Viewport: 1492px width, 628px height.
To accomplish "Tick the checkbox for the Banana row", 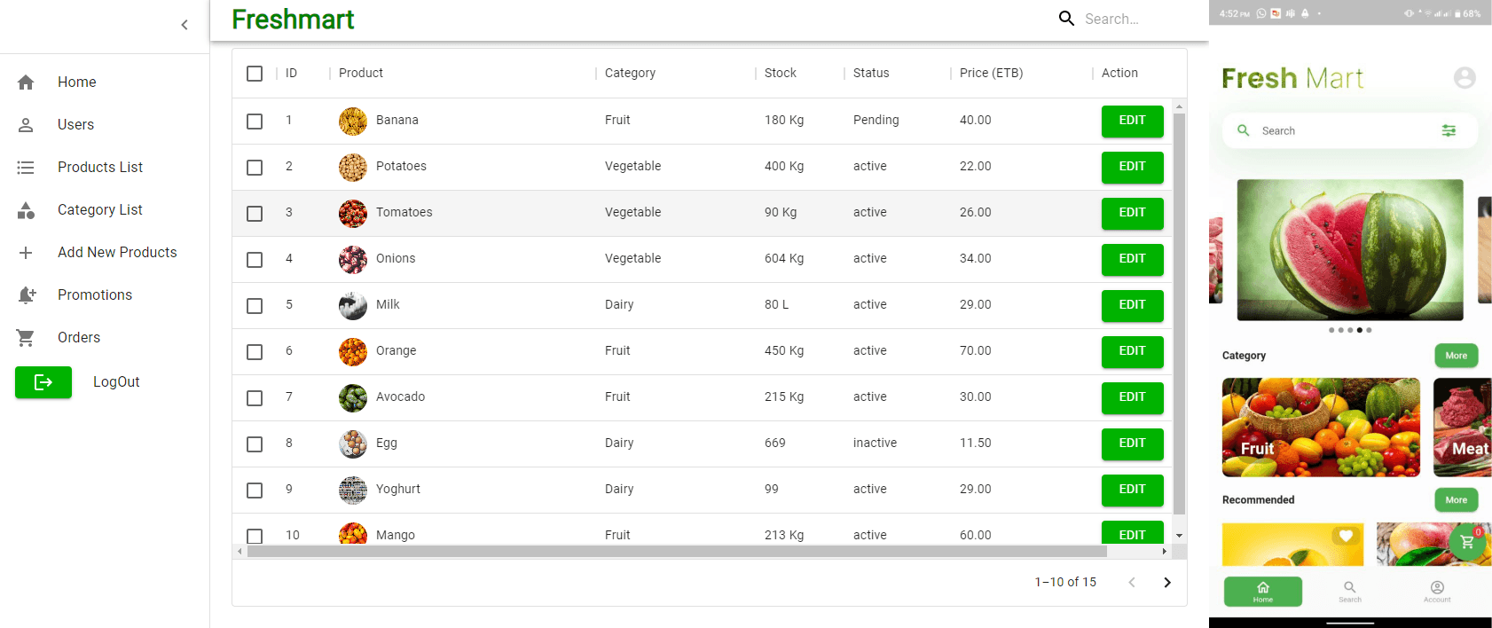I will click(x=255, y=122).
